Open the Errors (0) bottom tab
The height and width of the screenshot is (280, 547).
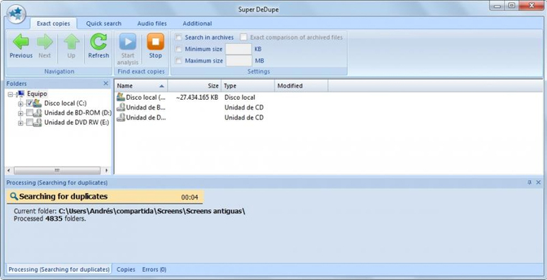point(154,269)
